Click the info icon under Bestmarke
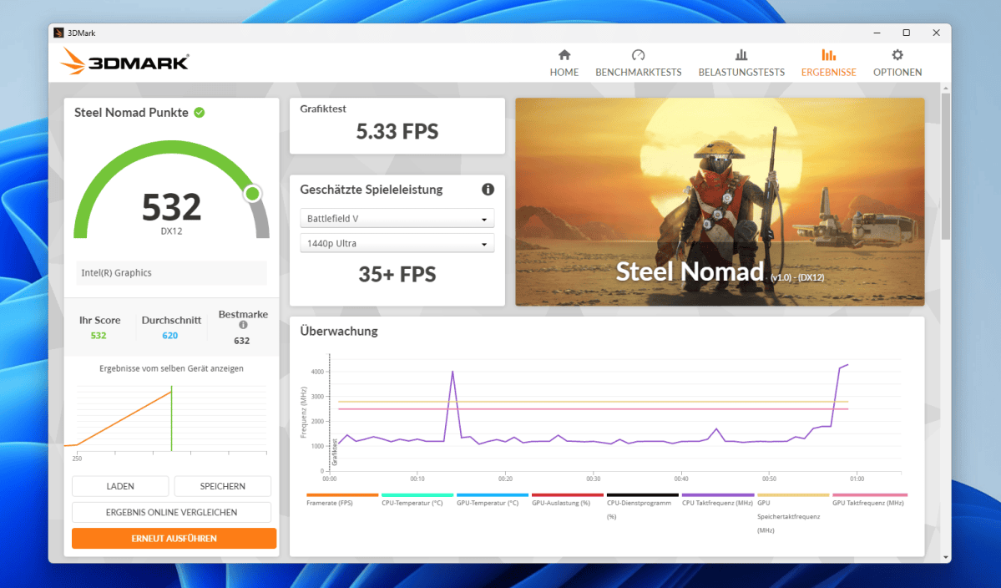1001x588 pixels. tap(243, 325)
